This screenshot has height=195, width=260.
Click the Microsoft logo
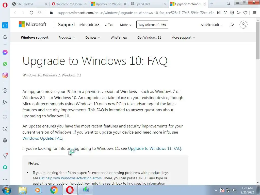[x=32, y=24]
